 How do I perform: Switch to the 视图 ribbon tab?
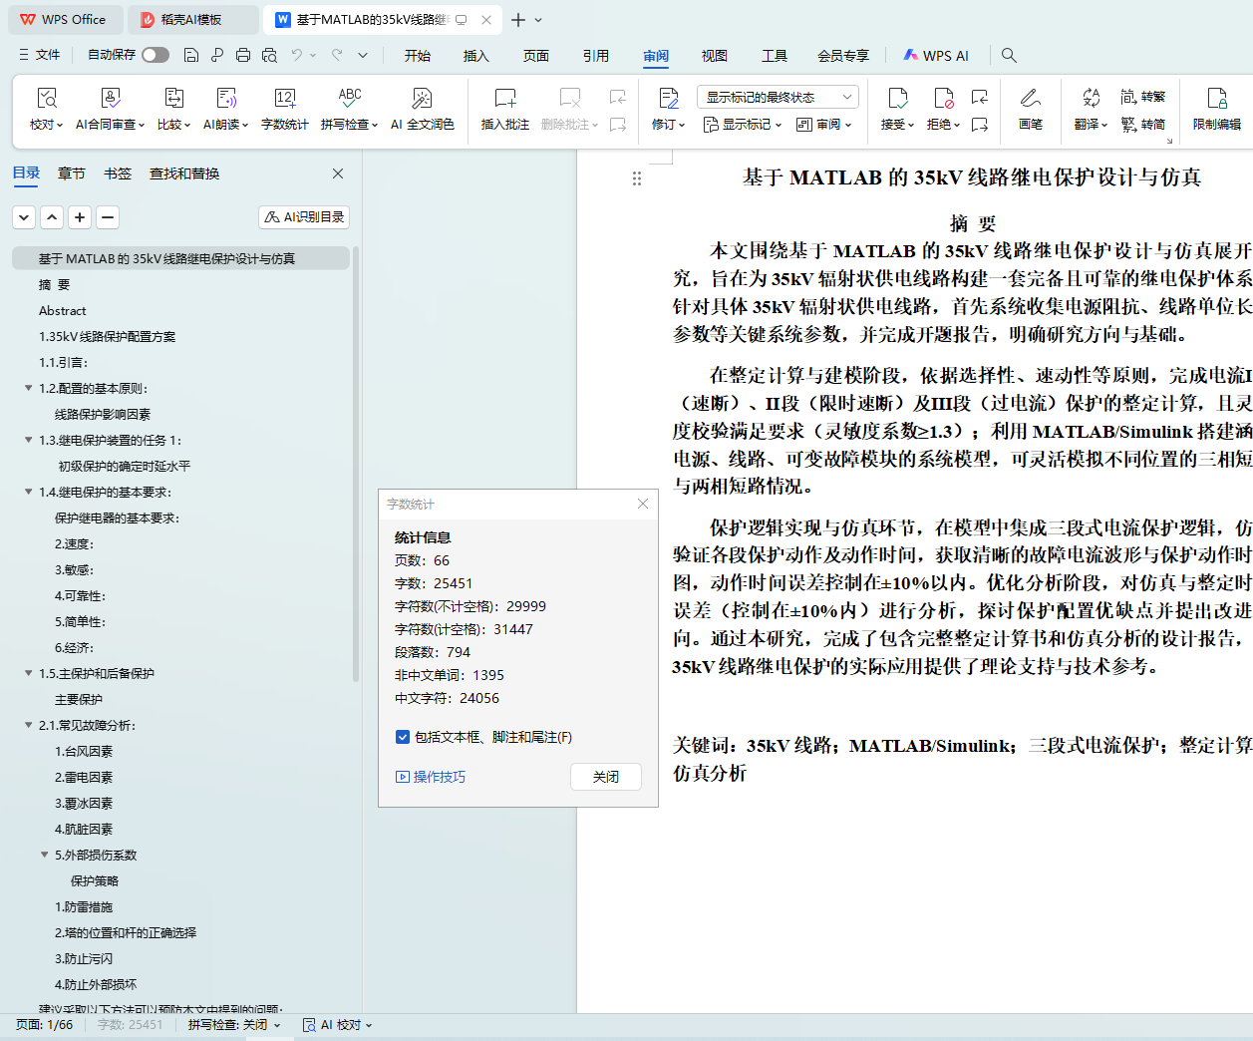coord(714,56)
